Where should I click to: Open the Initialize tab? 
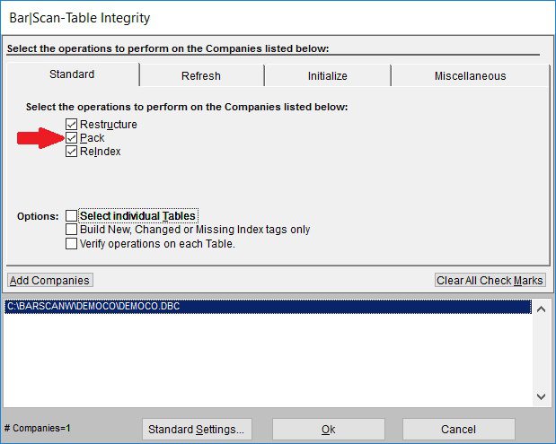pos(327,75)
